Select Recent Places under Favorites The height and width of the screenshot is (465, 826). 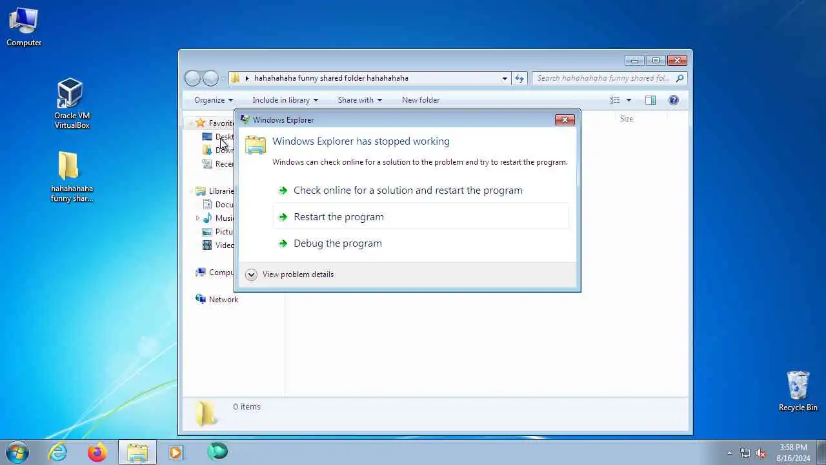tap(217, 164)
